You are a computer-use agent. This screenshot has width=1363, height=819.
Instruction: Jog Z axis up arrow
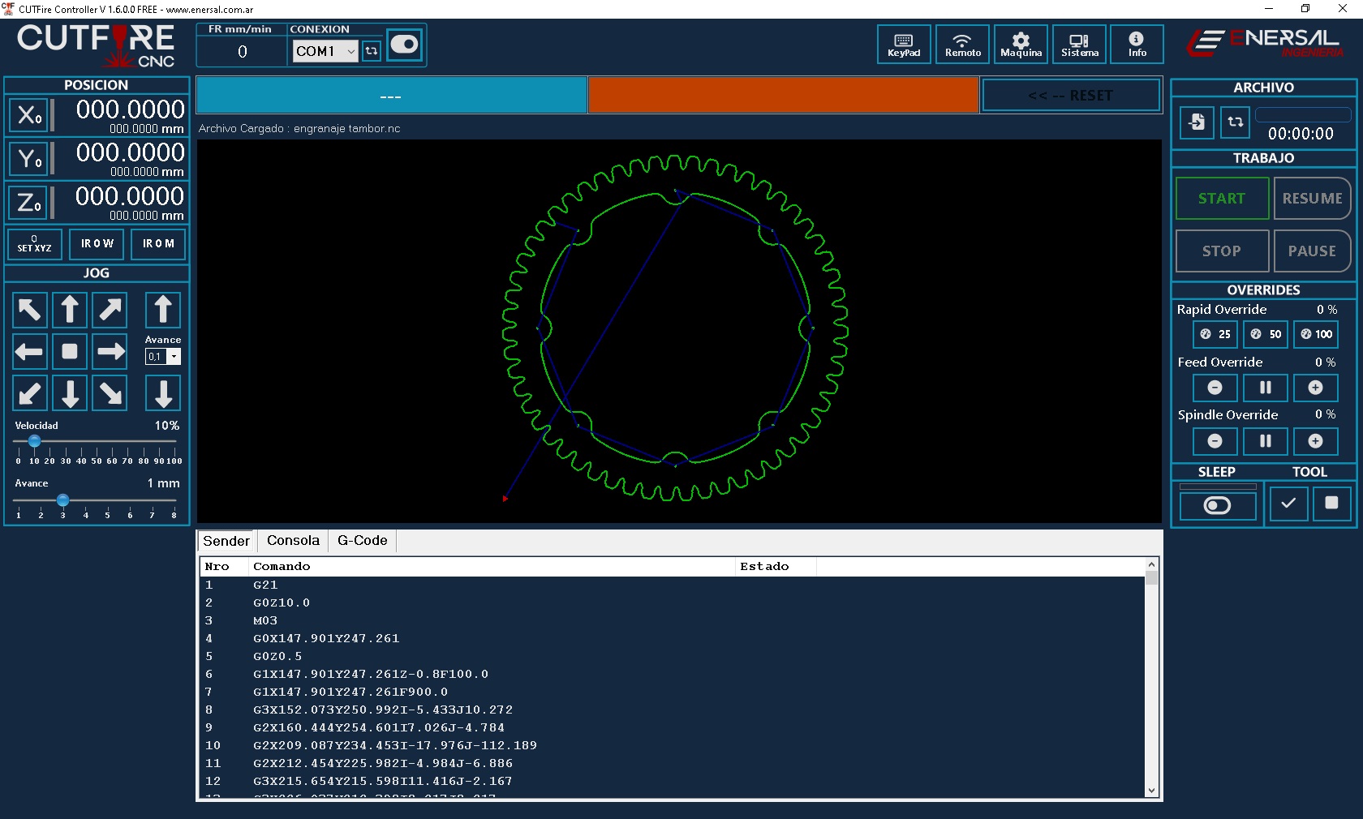pos(163,310)
